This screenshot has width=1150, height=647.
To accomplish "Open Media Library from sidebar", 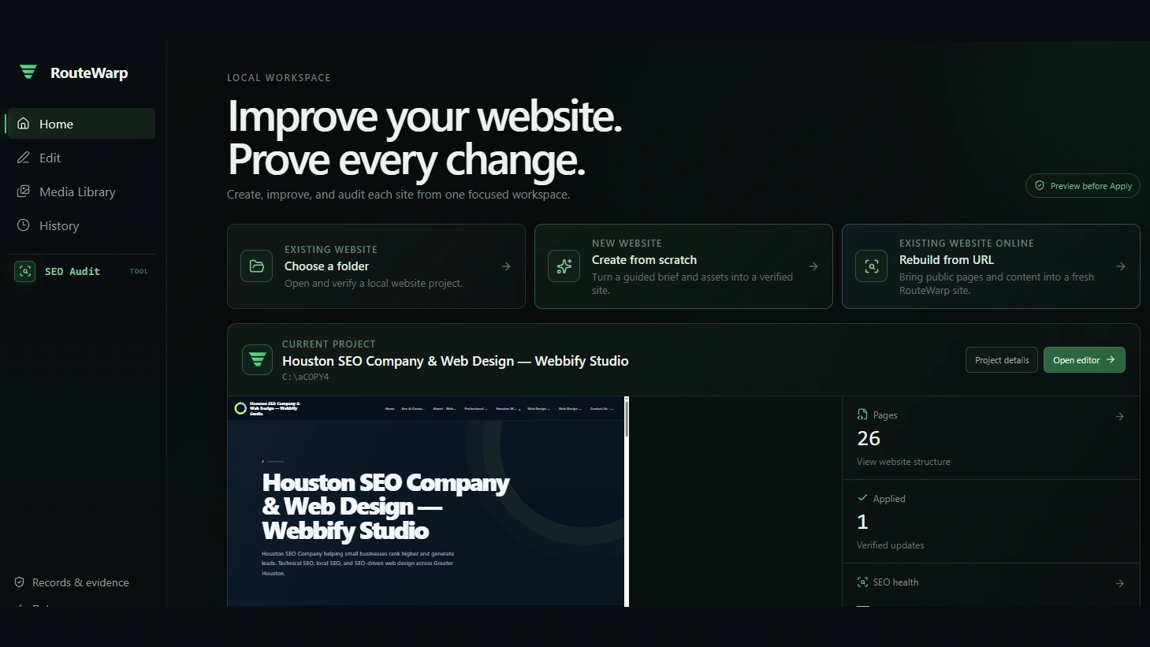I will pos(81,191).
